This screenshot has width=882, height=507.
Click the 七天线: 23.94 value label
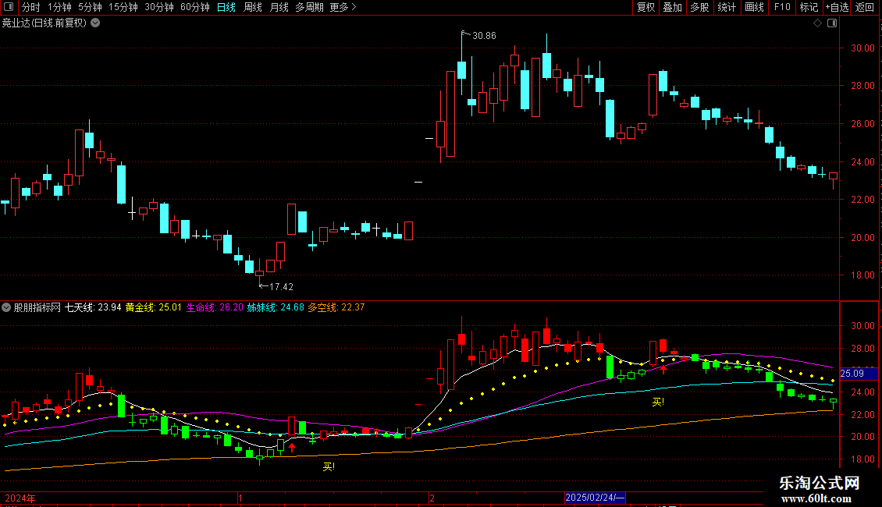tap(93, 307)
